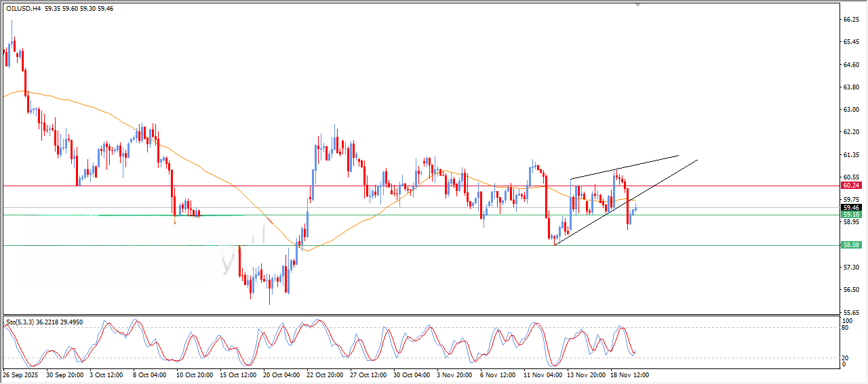Image resolution: width=868 pixels, height=384 pixels.
Task: Click the green 58.08 price level tag
Action: 851,245
